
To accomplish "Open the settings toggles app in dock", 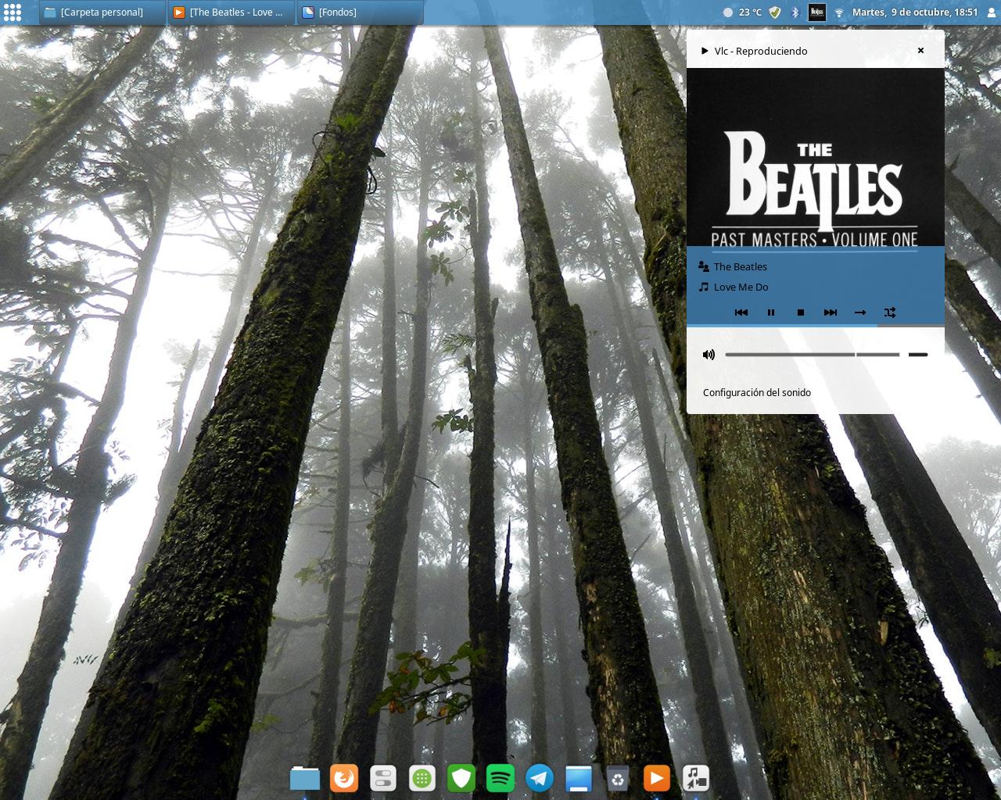I will pos(383,778).
